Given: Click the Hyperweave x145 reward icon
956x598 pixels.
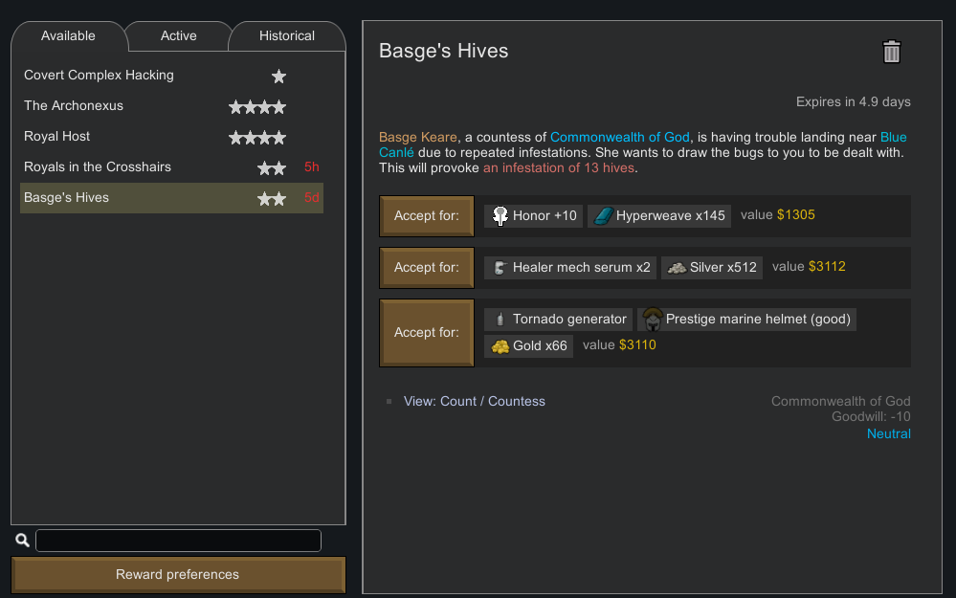Looking at the screenshot, I should [603, 216].
